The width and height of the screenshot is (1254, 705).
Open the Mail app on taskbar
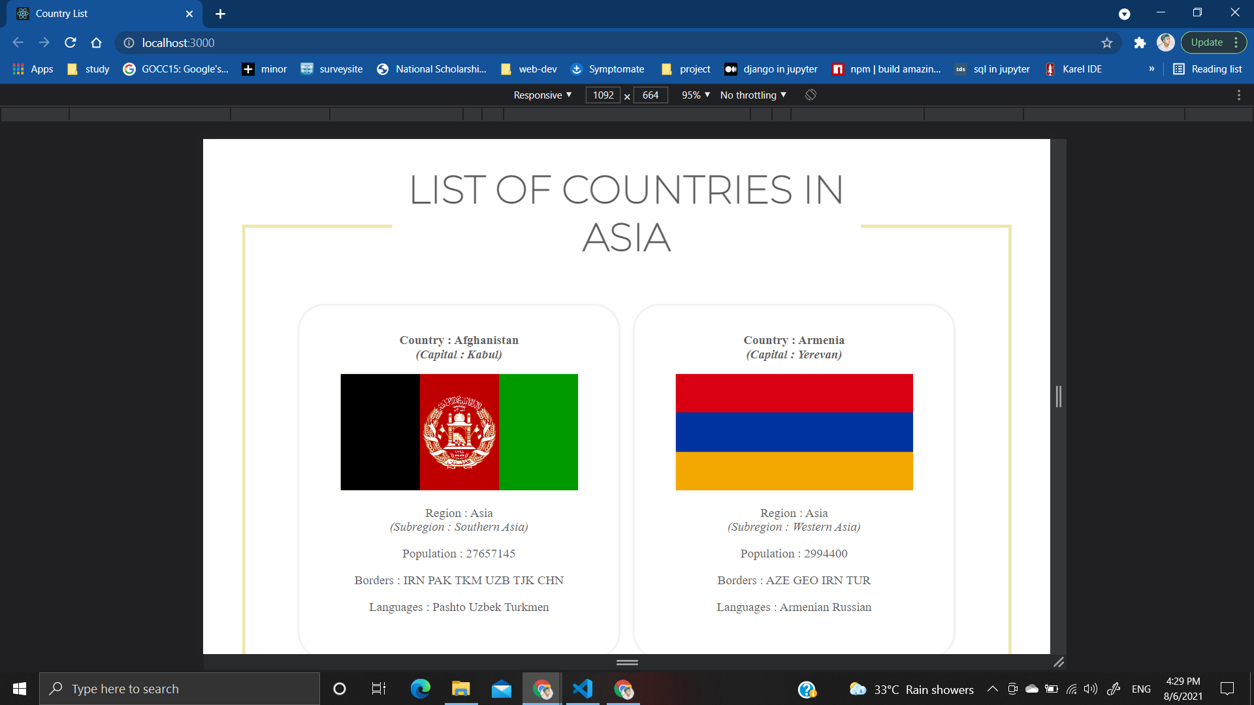tap(501, 689)
